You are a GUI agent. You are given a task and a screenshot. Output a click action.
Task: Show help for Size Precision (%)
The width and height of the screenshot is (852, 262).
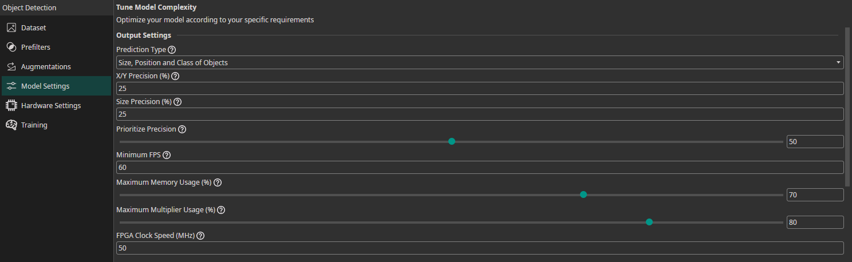click(x=178, y=102)
